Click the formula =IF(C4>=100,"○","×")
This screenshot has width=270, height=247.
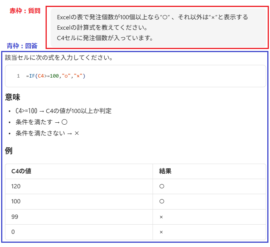tap(56, 76)
